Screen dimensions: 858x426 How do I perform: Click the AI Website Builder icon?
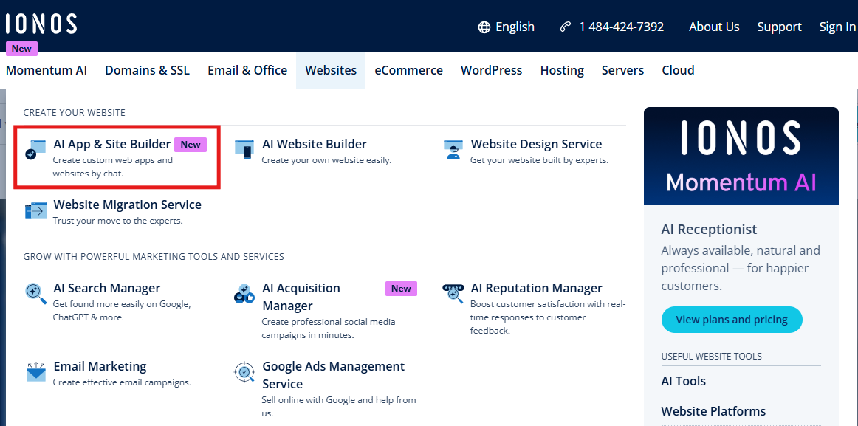(244, 150)
